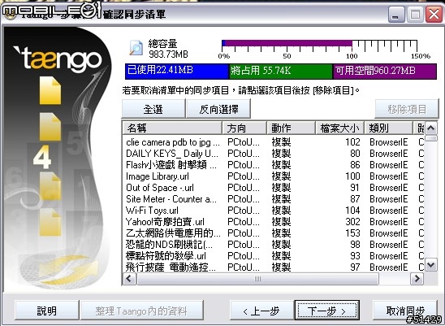Click the vertical scrollbar thumb

(431, 138)
